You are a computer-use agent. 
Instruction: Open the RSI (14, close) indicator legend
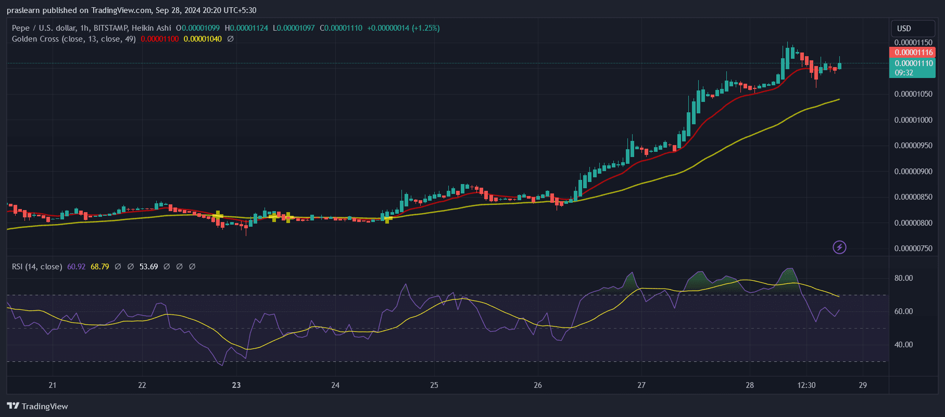point(37,267)
